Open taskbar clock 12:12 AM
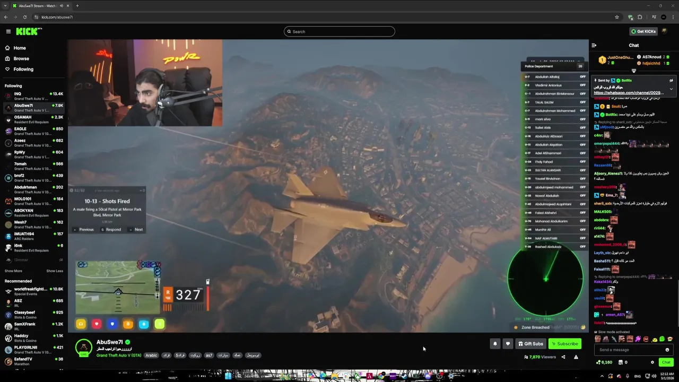The image size is (679, 382). 667,376
